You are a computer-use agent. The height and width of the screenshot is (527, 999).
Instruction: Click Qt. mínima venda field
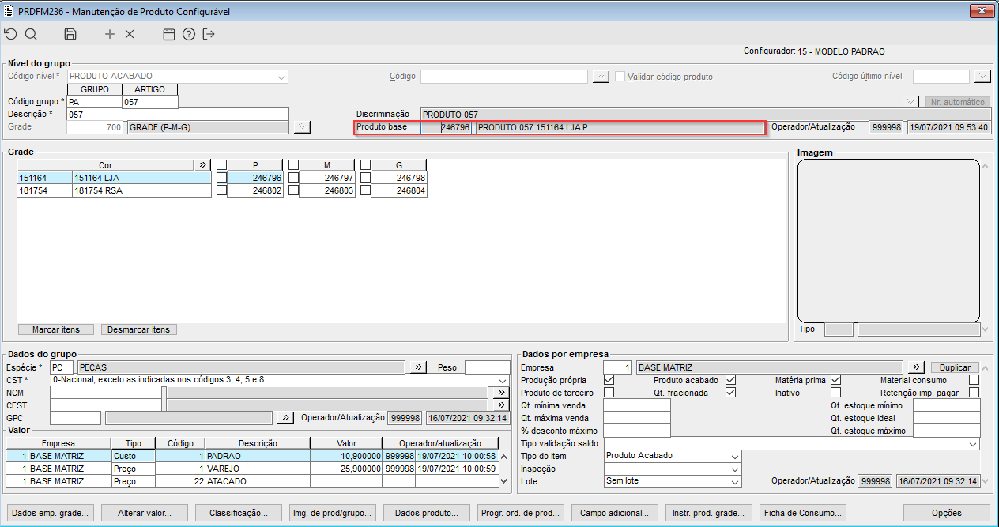[x=637, y=405]
